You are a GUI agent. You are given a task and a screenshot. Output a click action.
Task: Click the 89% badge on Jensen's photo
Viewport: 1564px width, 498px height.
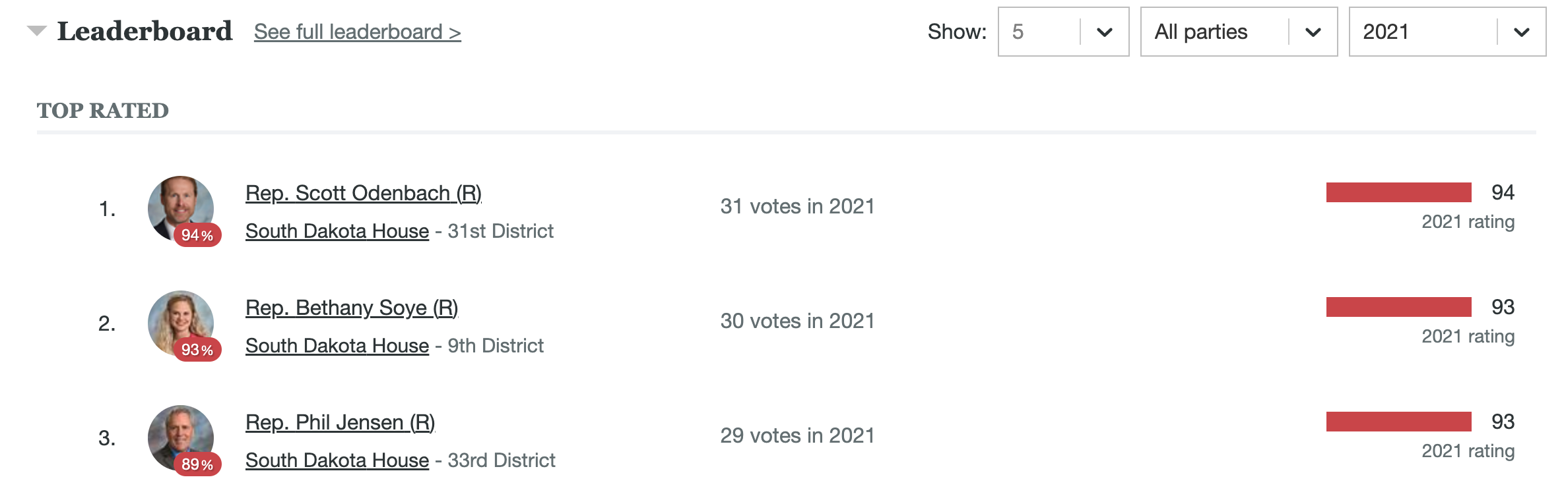coord(197,464)
